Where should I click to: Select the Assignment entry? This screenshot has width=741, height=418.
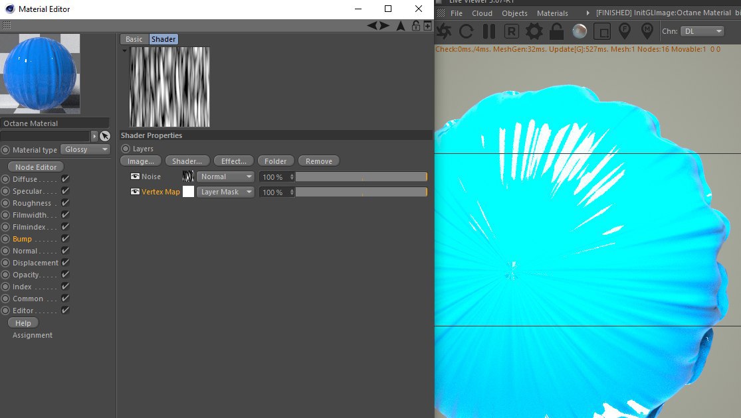[33, 335]
